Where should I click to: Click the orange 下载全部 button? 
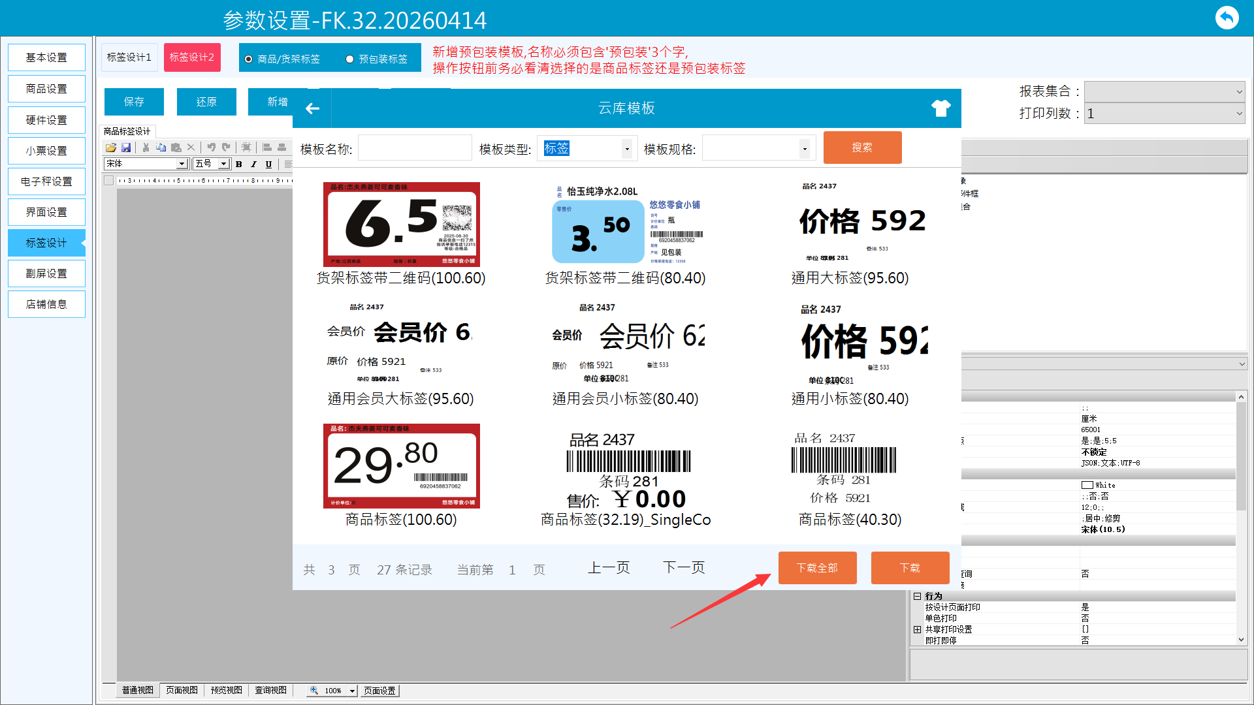(x=817, y=568)
